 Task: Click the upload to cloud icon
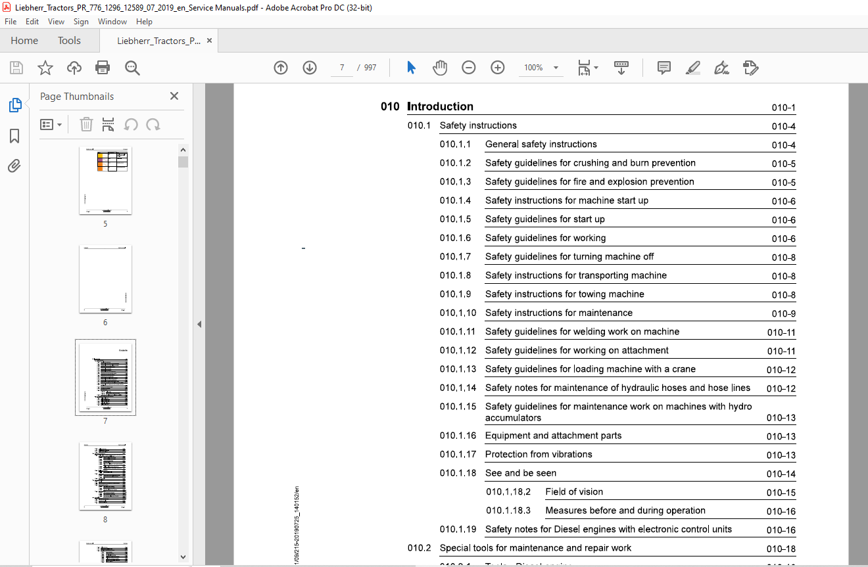point(74,68)
